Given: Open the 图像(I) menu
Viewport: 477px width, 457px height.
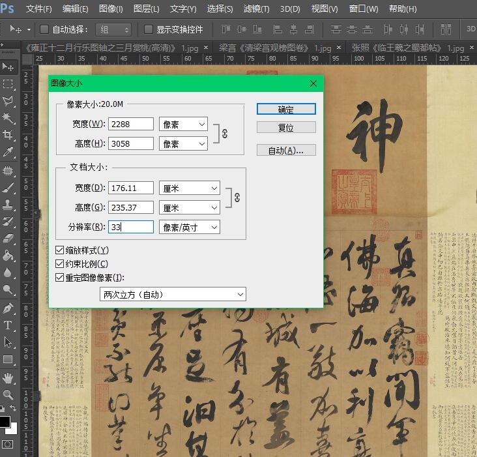Looking at the screenshot, I should 111,9.
